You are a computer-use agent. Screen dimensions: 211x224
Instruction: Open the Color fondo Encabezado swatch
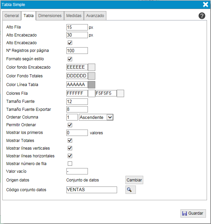point(92,67)
